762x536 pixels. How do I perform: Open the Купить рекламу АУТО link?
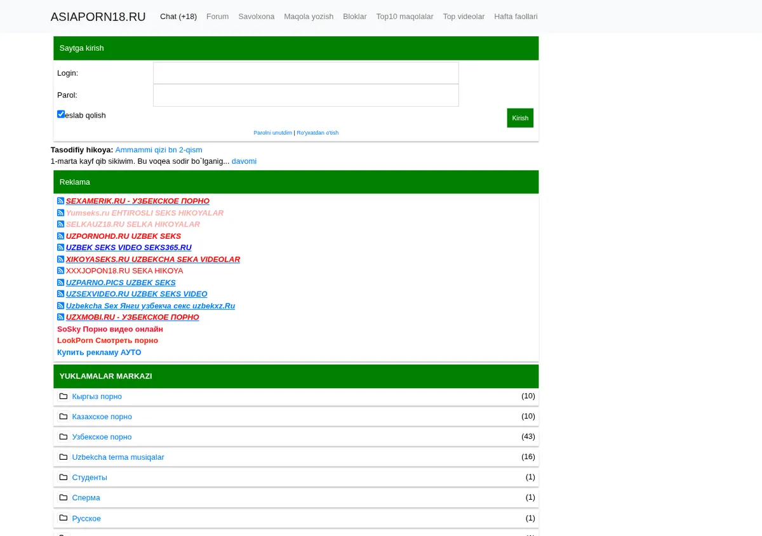coord(99,352)
